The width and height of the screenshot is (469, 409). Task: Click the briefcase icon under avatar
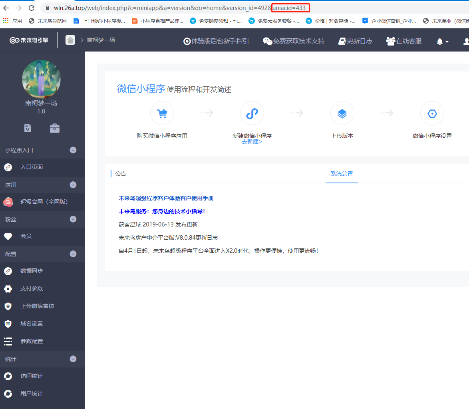coord(55,128)
